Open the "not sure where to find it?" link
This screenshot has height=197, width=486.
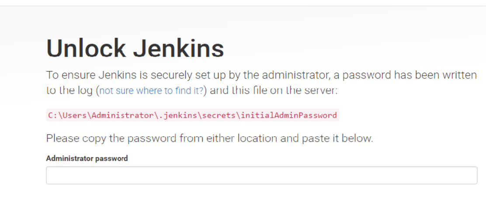click(x=151, y=91)
